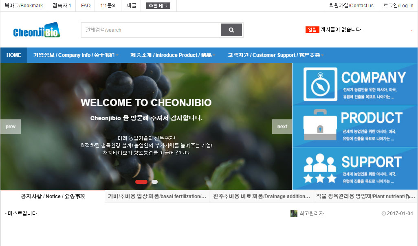Click the SUPPORT banner title

[372, 162]
